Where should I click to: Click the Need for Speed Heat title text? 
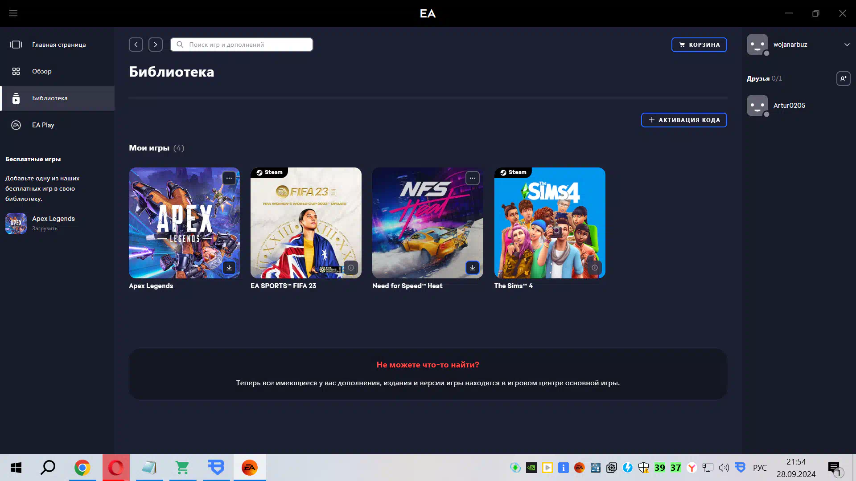[x=407, y=286]
